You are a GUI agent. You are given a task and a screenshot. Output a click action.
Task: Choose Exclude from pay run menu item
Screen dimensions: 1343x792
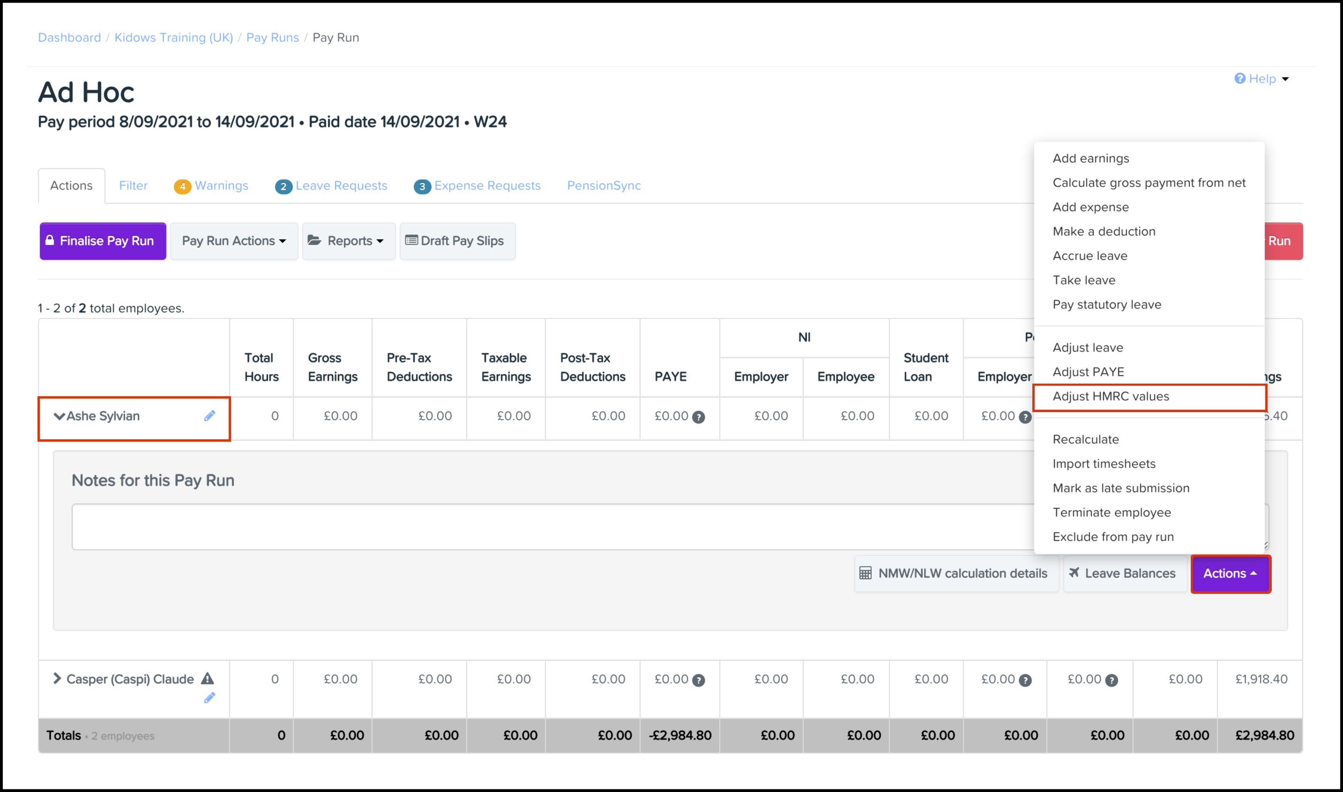point(1113,536)
